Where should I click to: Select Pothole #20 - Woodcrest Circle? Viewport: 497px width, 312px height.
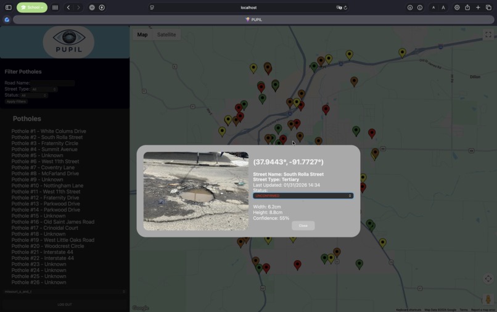(48, 246)
